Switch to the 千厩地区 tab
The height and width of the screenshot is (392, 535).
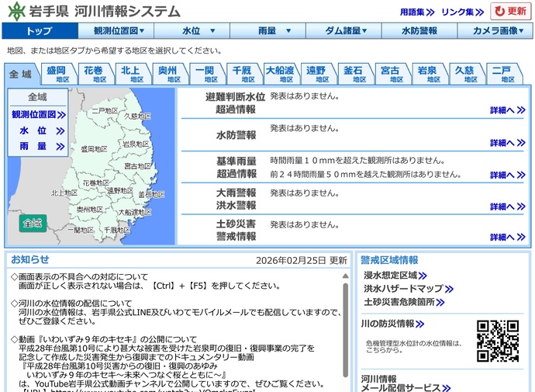pos(243,74)
